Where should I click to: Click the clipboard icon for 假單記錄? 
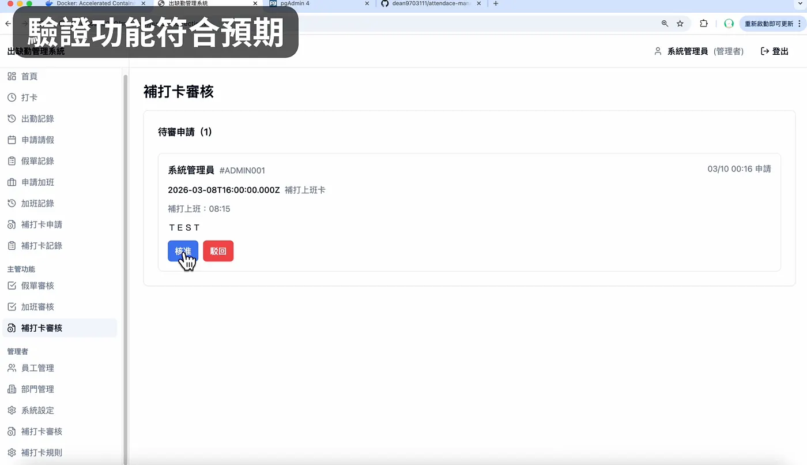(12, 161)
